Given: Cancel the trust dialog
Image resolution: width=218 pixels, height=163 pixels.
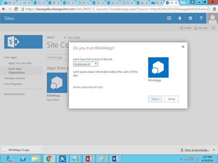Looking at the screenshot, I should point(172,99).
